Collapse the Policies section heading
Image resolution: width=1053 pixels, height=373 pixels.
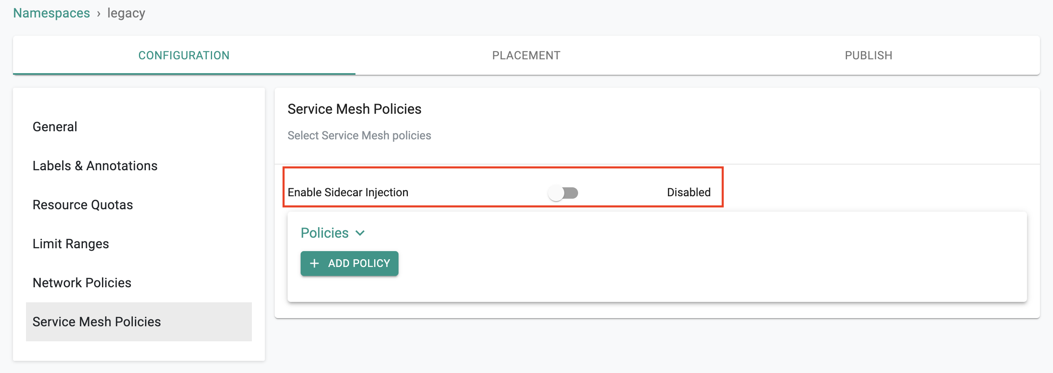(325, 233)
